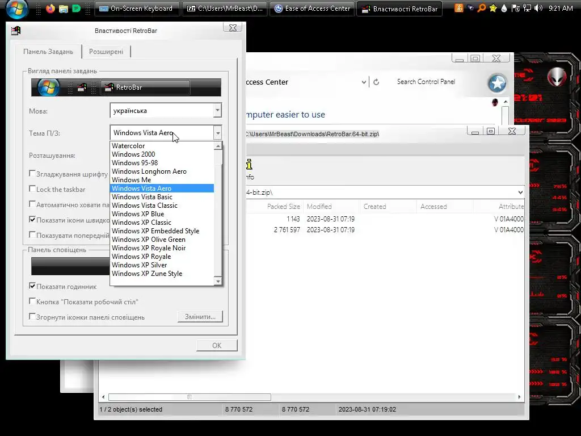Screen dimensions: 581x436
Task: Click RetroBar button in taskbar preview
Action: 145,87
